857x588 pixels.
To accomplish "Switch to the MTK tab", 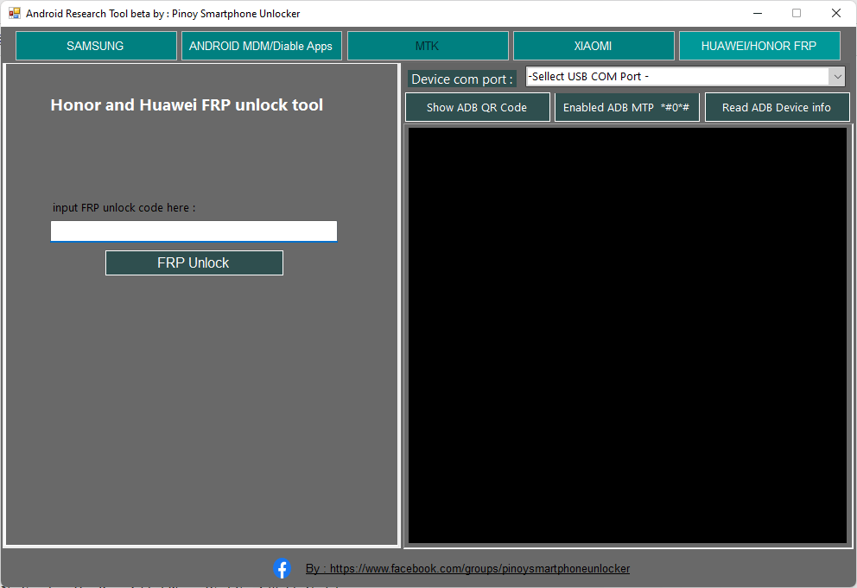I will point(428,45).
